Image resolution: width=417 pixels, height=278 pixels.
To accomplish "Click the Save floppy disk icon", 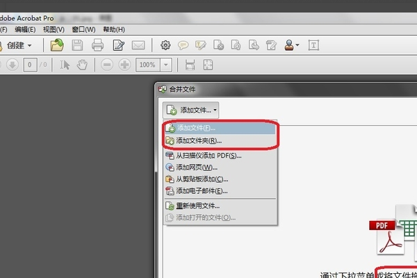I will [x=77, y=45].
